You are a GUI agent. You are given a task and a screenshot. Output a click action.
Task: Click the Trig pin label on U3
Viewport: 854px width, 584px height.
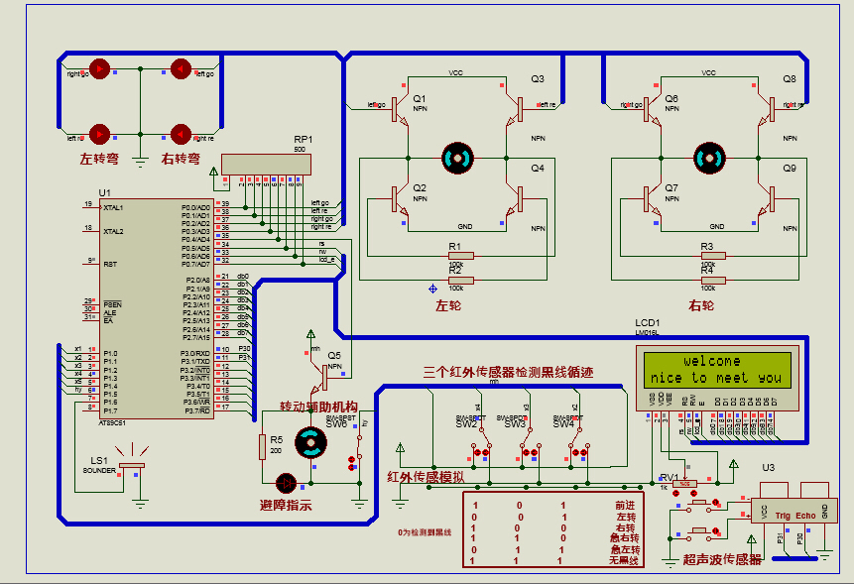(x=783, y=516)
